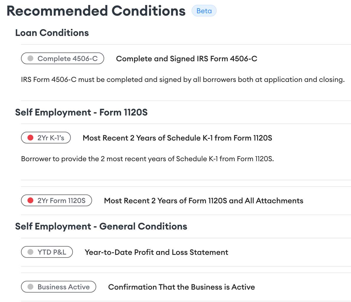This screenshot has height=302, width=351.
Task: Select the 'Business Active' tag label text
Action: (x=63, y=287)
